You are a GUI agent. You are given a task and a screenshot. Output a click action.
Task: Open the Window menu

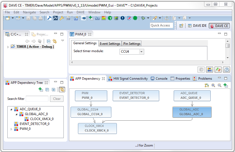[94, 12]
